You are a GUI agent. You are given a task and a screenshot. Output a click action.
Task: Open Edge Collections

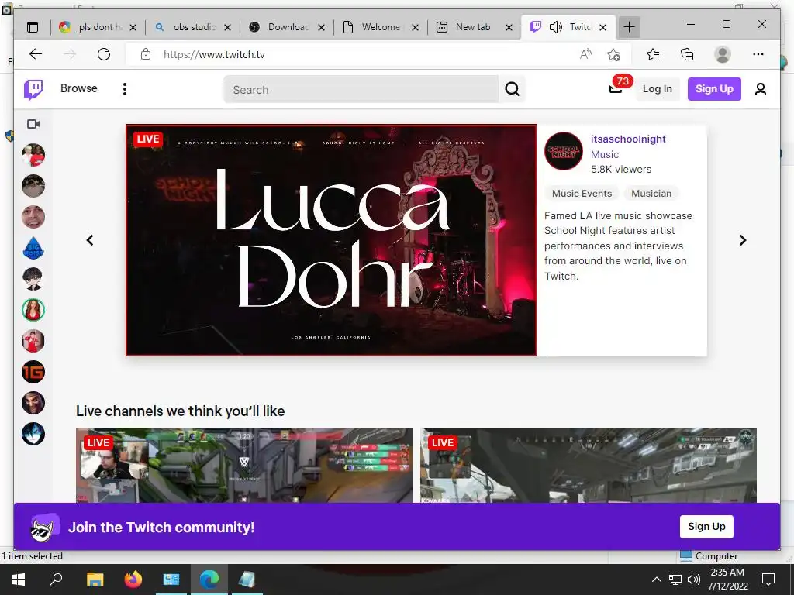tap(687, 54)
